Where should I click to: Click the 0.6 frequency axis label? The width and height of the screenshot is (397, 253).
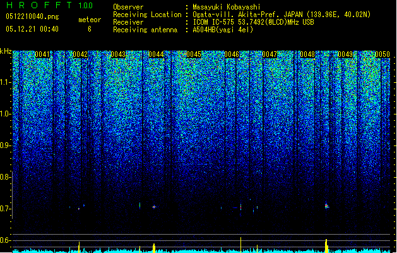(x=5, y=240)
